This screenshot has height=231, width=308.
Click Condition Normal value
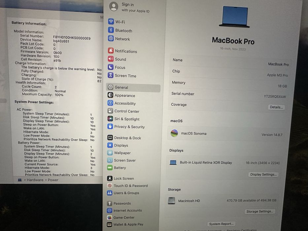(x=60, y=91)
